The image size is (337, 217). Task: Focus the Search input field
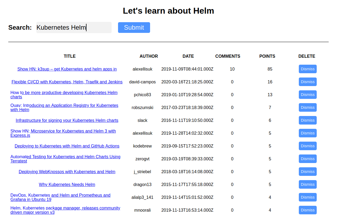(74, 28)
